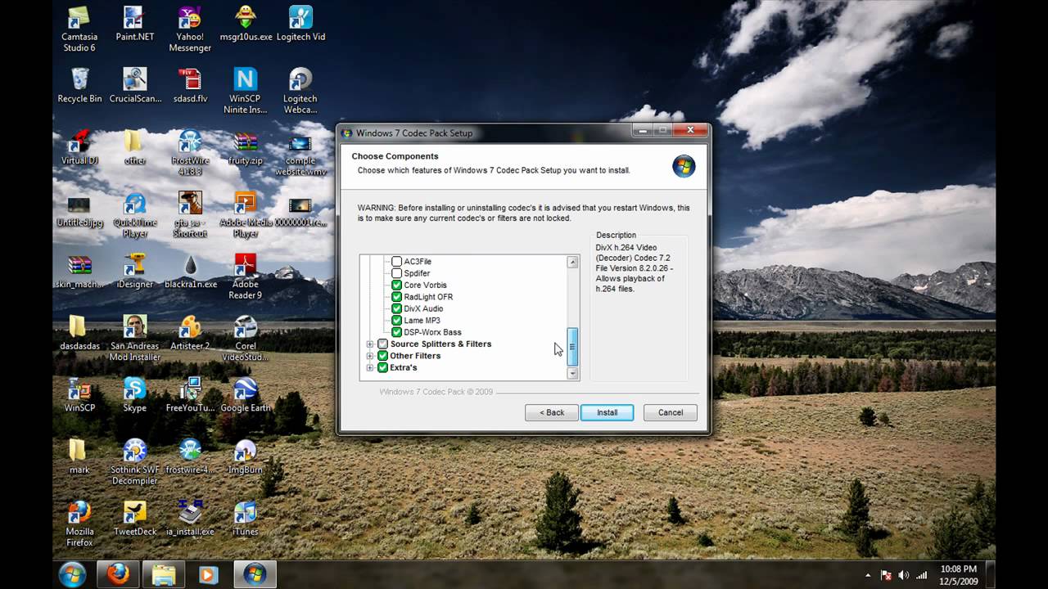Select the Adobe Media Player shortcut

pos(246,215)
